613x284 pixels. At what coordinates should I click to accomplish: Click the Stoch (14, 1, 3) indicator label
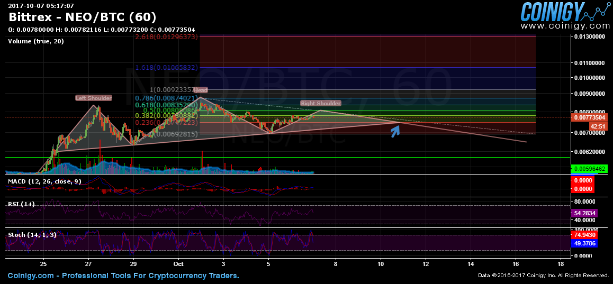click(32, 235)
